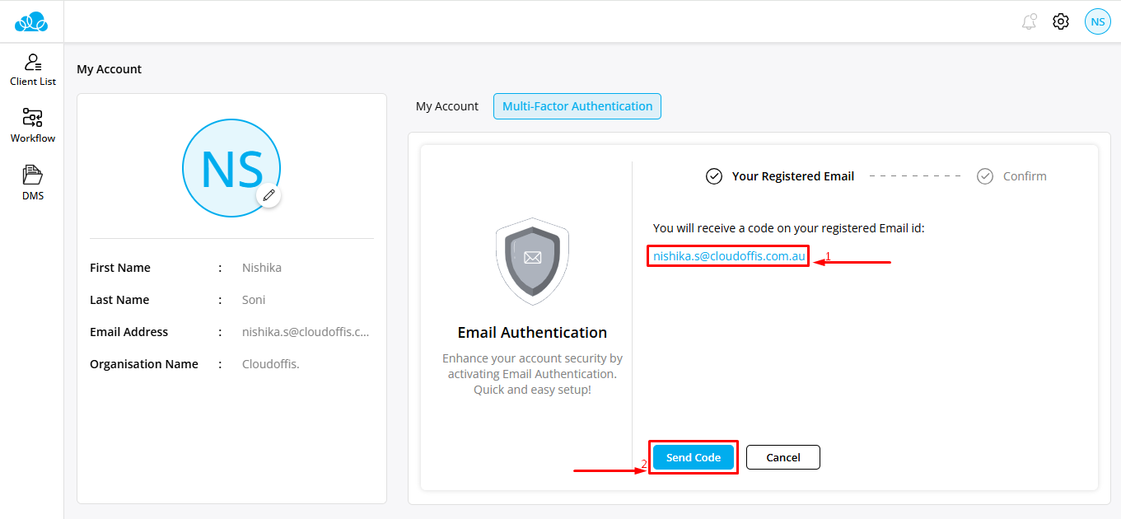Go to the Workflow section
This screenshot has width=1121, height=519.
pyautogui.click(x=33, y=125)
